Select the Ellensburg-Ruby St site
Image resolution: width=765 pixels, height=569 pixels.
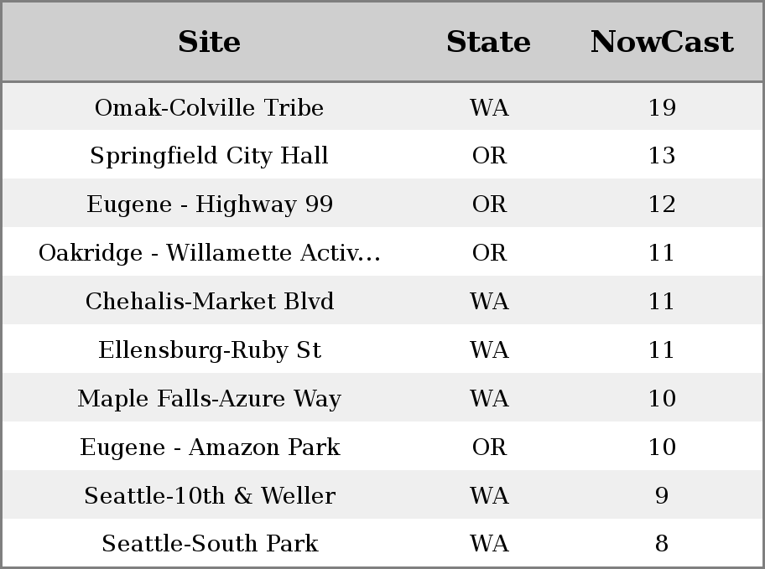209,350
